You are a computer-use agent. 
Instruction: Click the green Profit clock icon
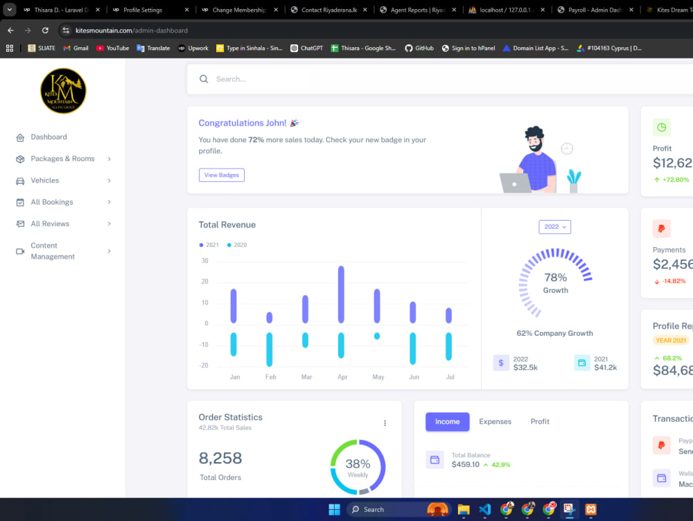click(661, 128)
